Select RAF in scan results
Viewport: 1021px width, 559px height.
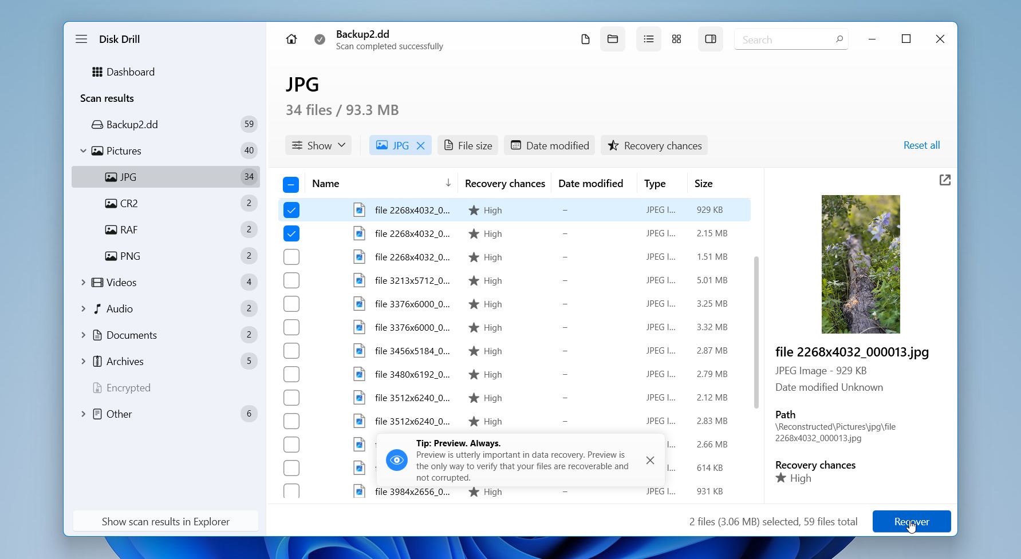point(165,229)
